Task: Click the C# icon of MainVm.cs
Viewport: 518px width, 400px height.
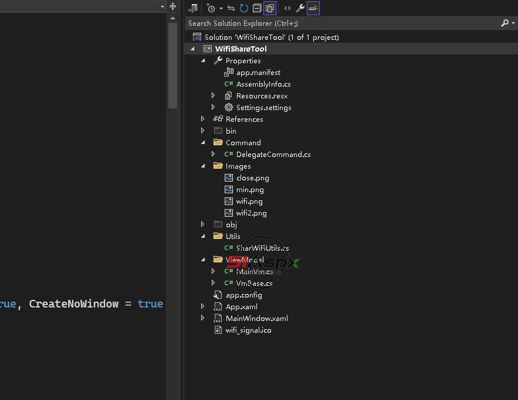Action: point(229,271)
